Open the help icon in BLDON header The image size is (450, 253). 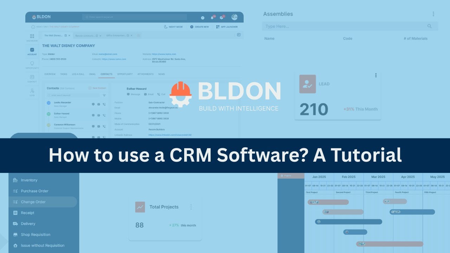tap(202, 18)
